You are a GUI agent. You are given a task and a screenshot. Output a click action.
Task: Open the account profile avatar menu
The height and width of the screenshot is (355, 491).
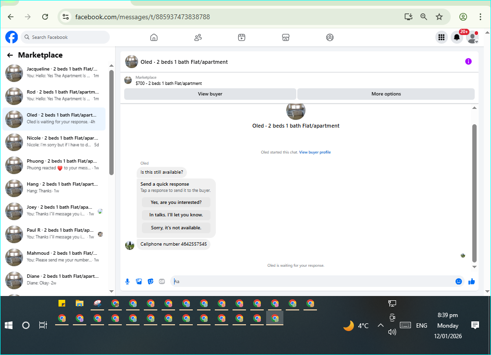[472, 37]
